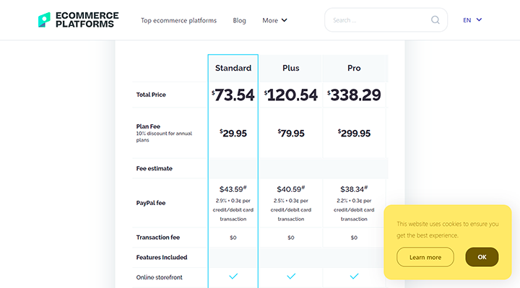Click the Pro transaction fee $0

pos(354,237)
